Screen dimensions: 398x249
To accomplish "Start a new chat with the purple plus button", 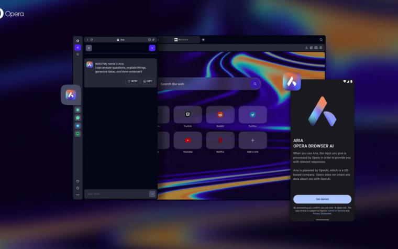I will [x=152, y=48].
